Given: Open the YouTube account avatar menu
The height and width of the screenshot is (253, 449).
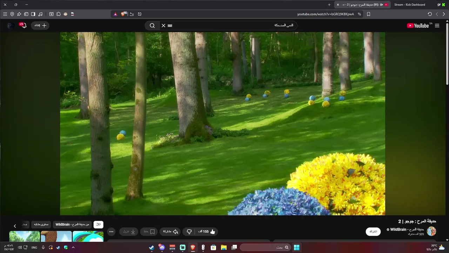Looking at the screenshot, I should click(x=11, y=25).
